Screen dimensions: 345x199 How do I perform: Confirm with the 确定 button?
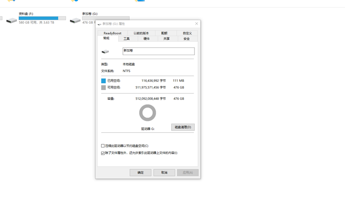click(141, 173)
